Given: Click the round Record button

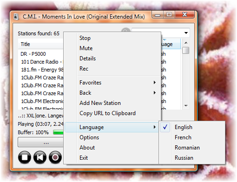Looking at the screenshot, I should tap(55, 157).
